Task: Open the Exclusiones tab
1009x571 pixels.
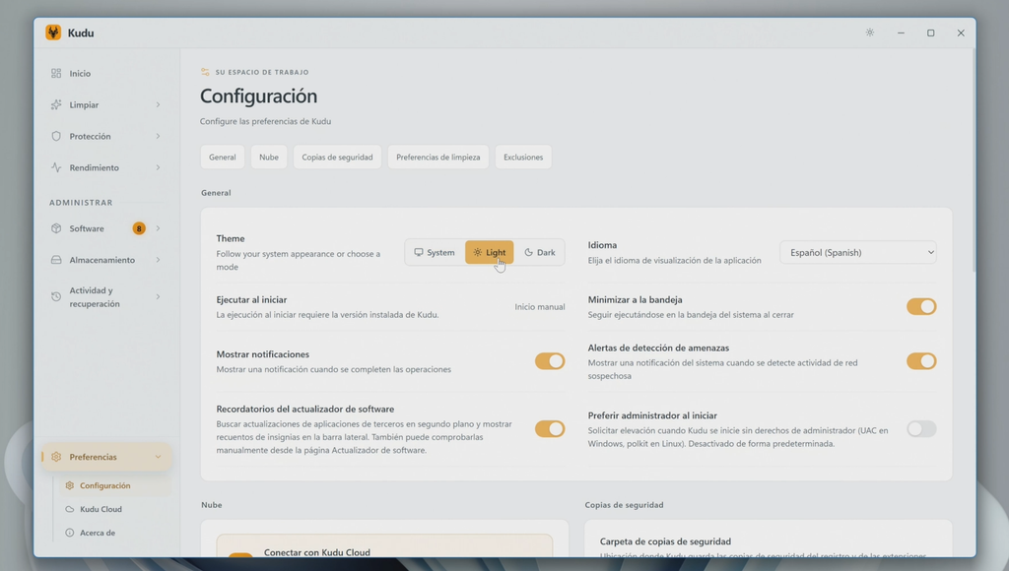Action: (x=523, y=157)
